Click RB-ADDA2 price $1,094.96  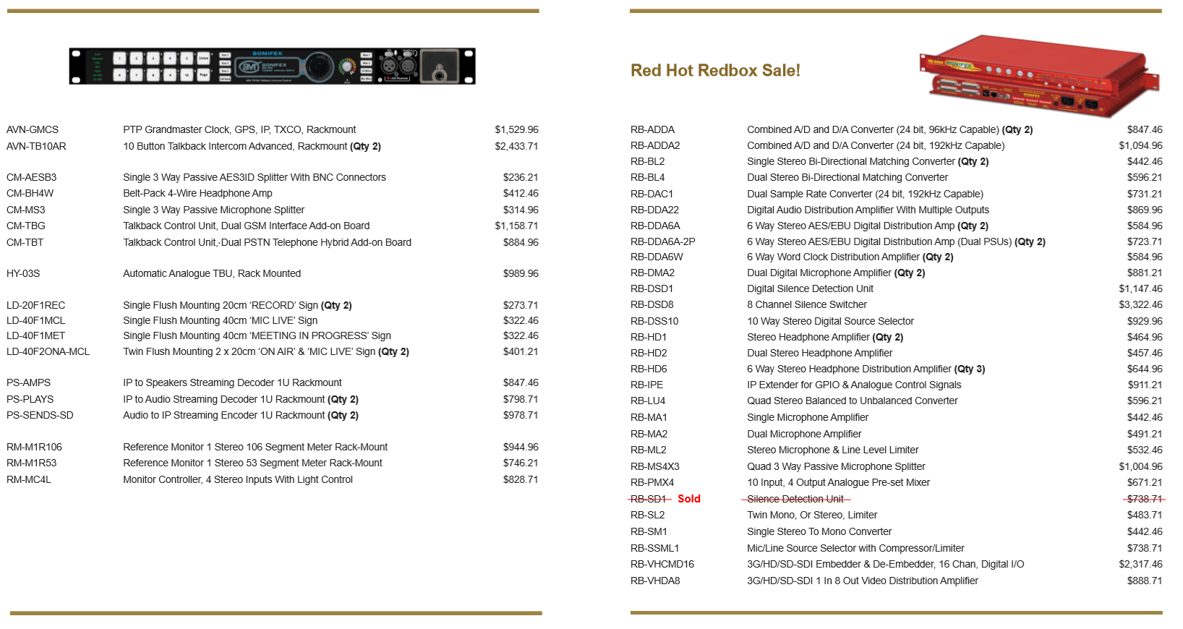coord(1141,145)
